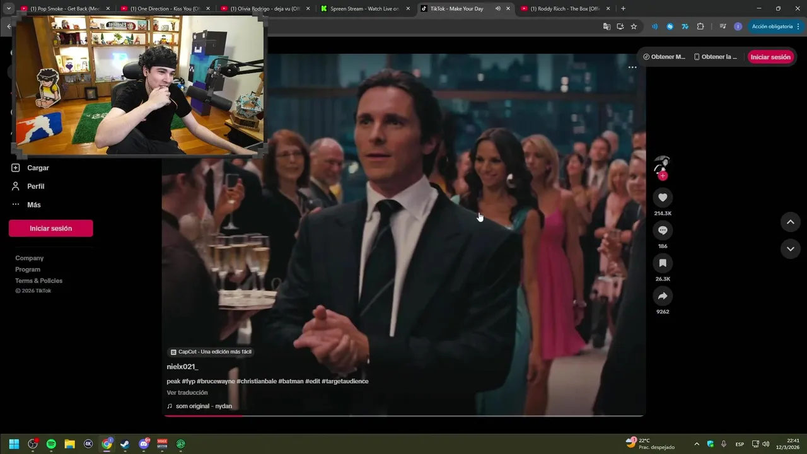This screenshot has height=454, width=807.
Task: Click the Obtener la ... app button
Action: [x=715, y=57]
